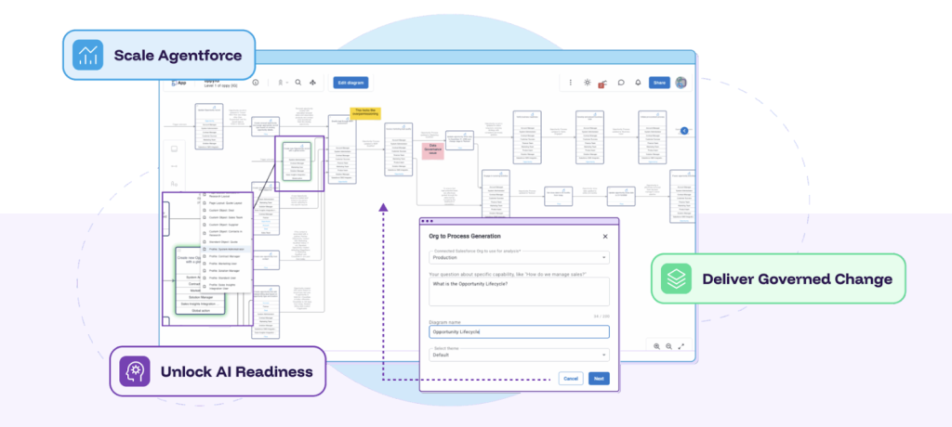Viewport: 952px width, 427px height.
Task: Select 'Profile: System Administrator' in popup list
Action: (x=226, y=250)
